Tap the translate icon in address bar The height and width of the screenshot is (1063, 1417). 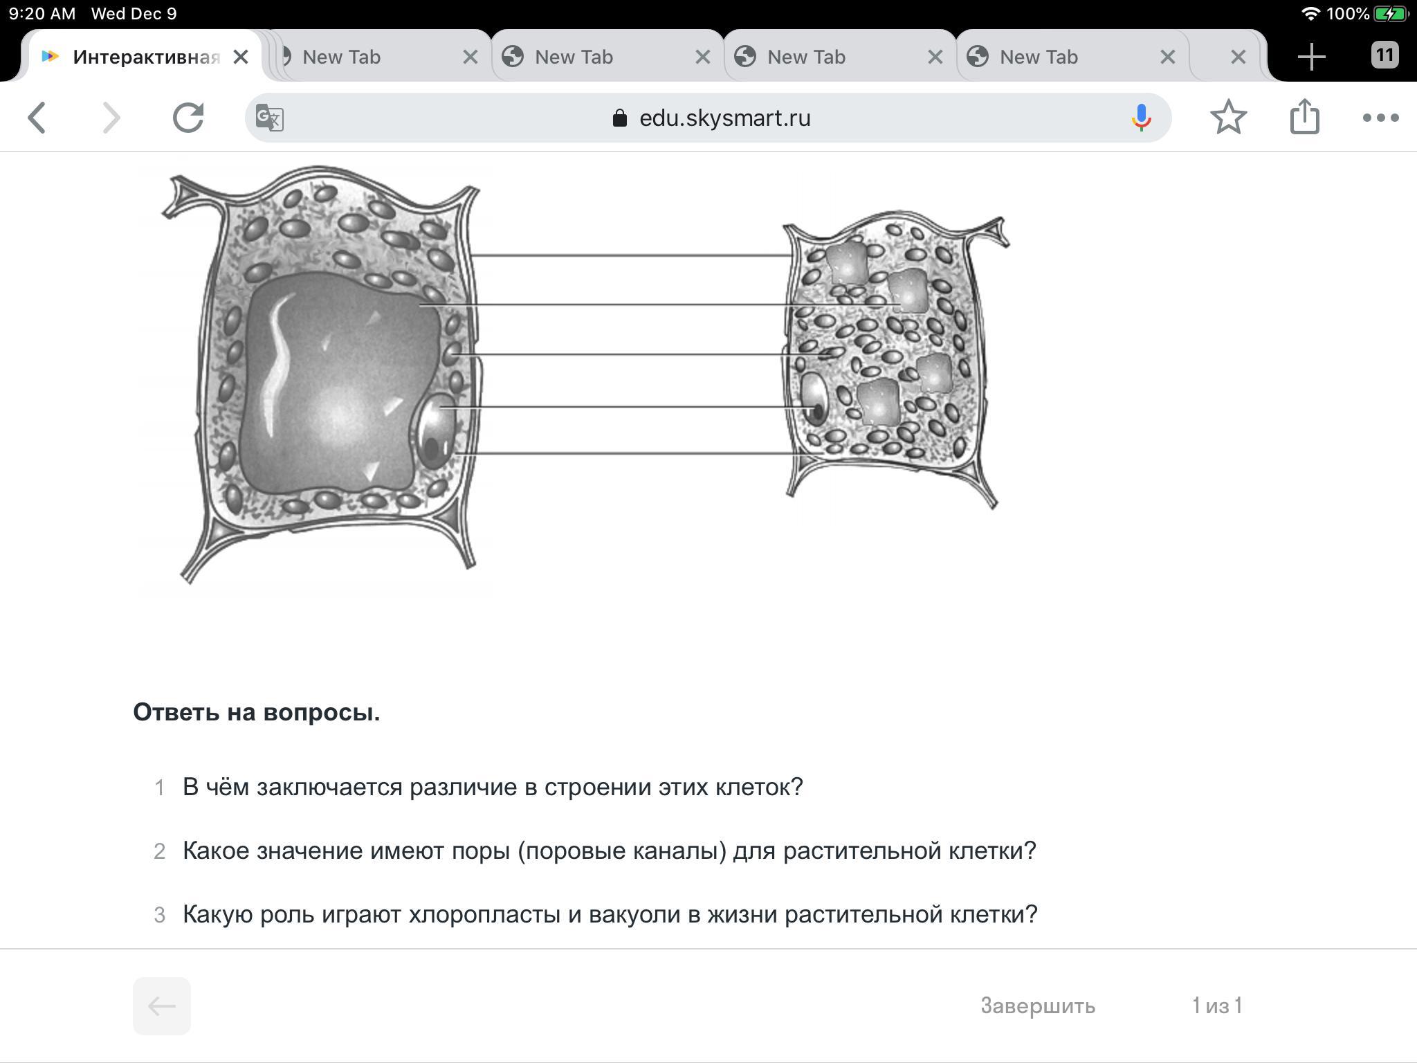(x=269, y=118)
